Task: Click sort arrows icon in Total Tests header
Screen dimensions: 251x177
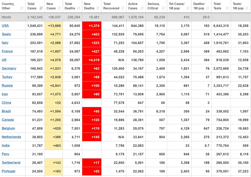Action: coord(227,8)
